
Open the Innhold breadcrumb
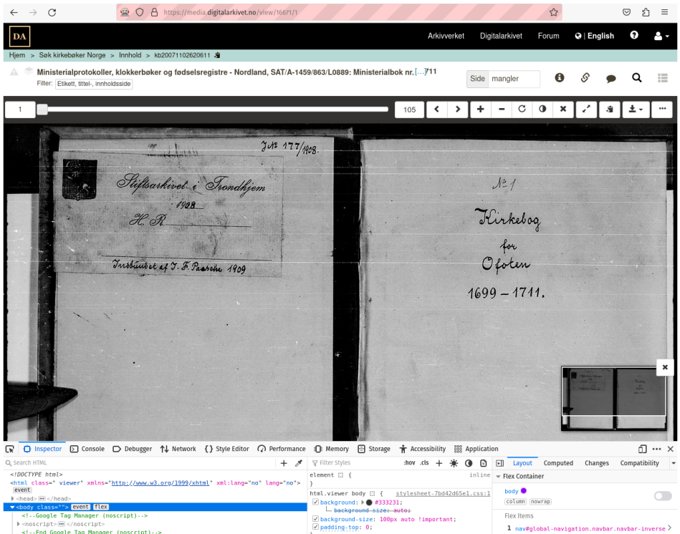pos(130,55)
